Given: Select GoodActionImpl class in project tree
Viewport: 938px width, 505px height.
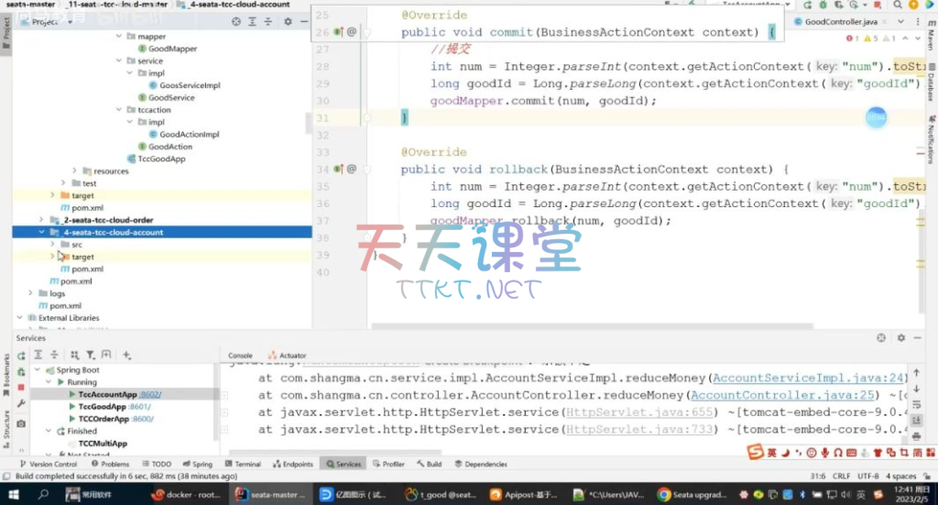Looking at the screenshot, I should (190, 135).
